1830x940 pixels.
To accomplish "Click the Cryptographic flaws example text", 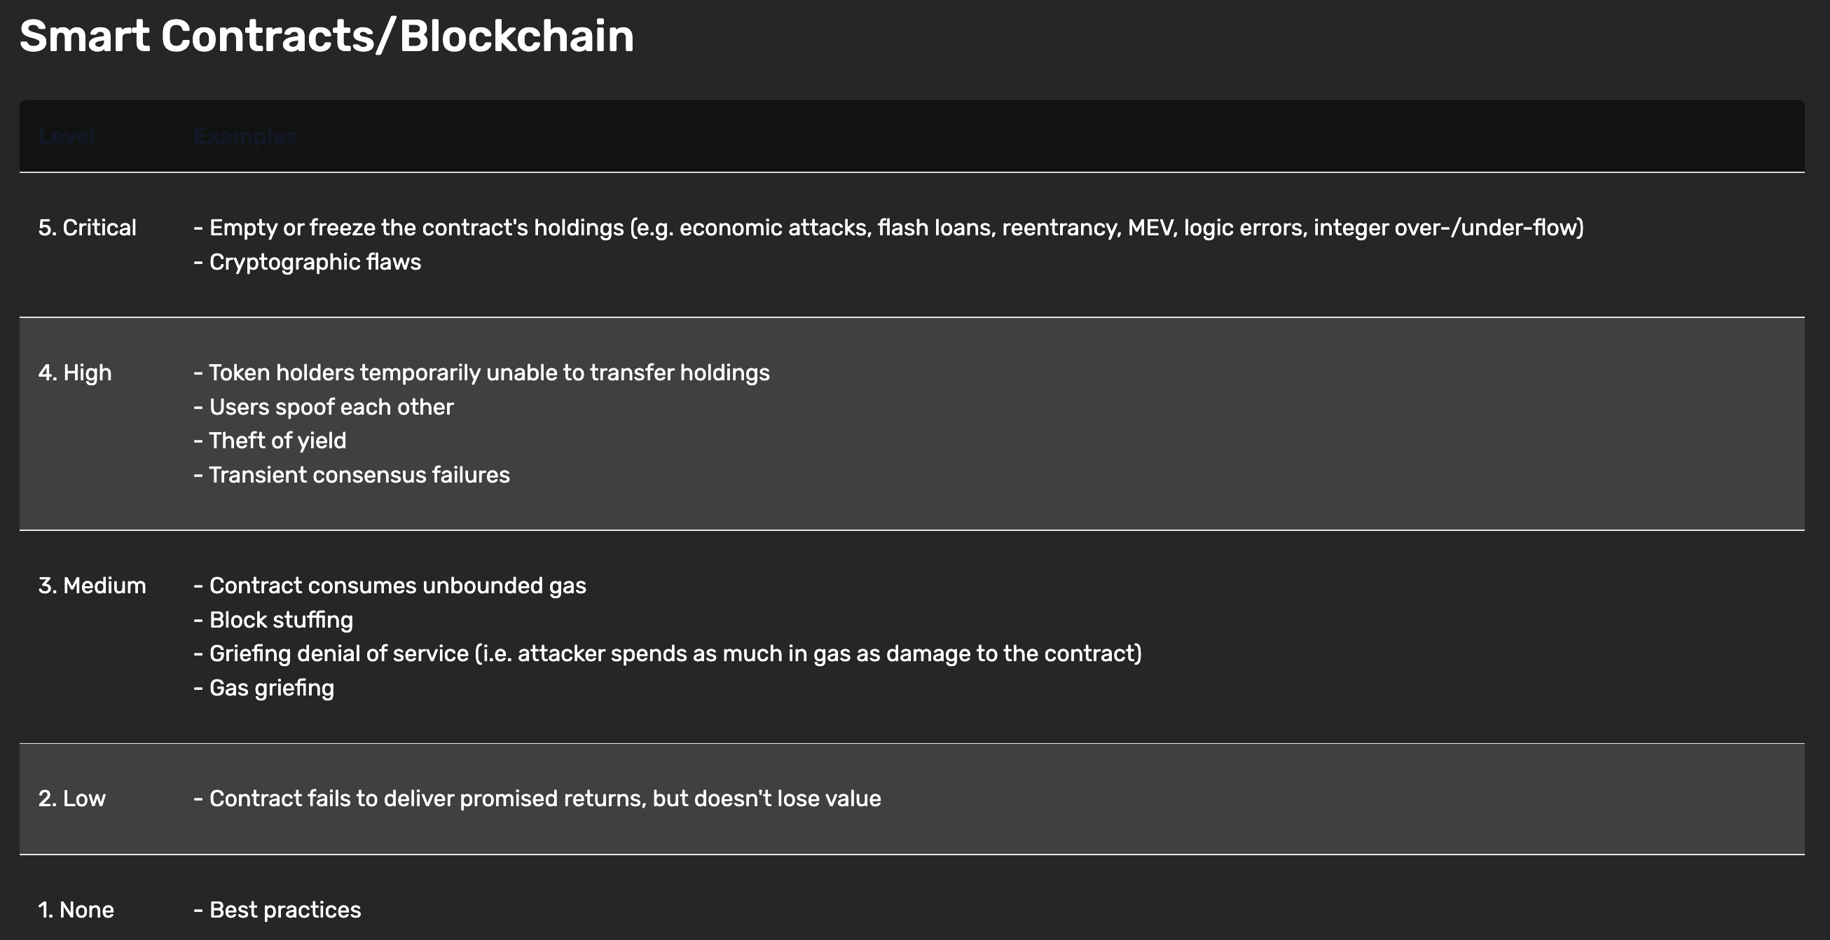I will (308, 262).
